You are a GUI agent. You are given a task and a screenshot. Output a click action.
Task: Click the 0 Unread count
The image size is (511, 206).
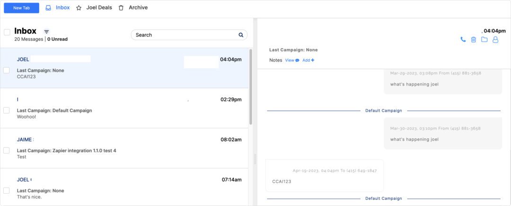(x=57, y=39)
